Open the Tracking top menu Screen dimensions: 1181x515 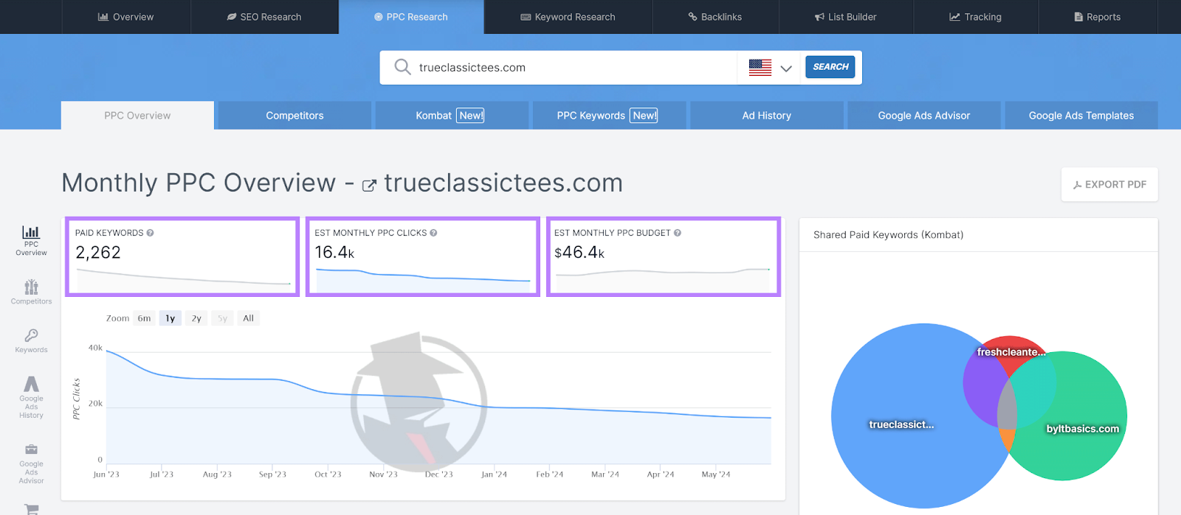pos(976,17)
